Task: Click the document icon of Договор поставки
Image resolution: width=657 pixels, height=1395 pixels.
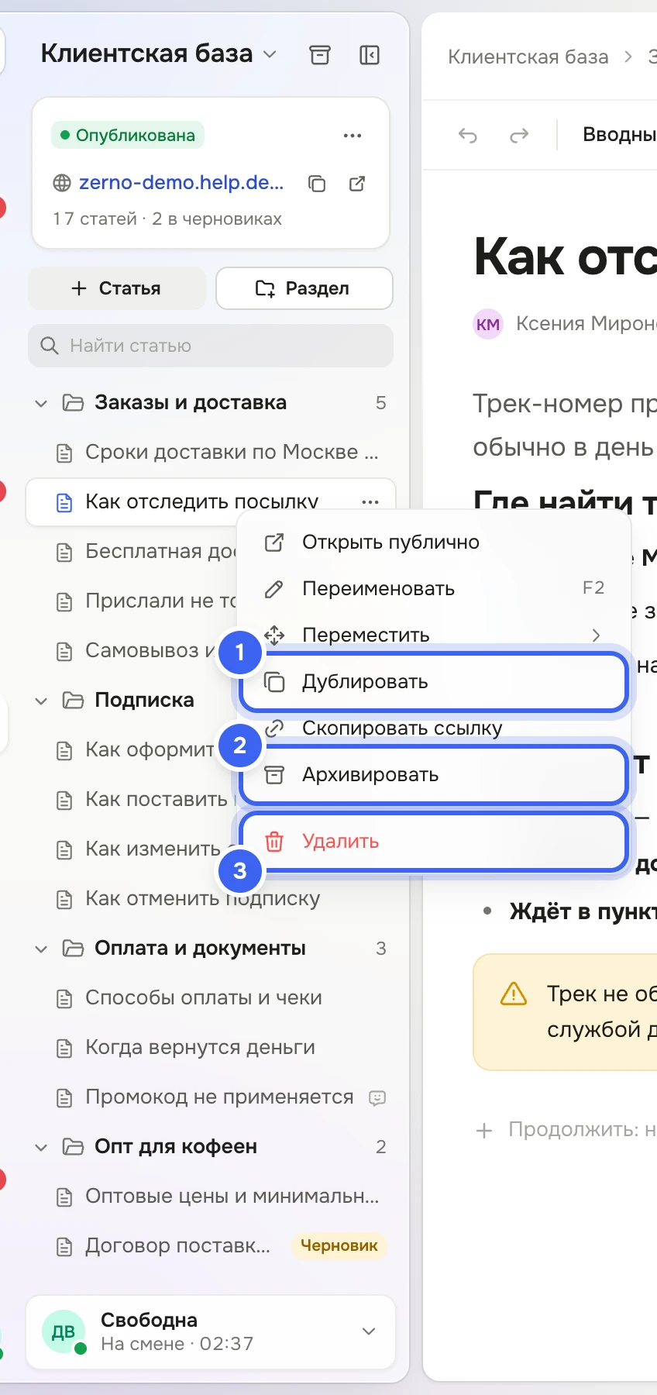Action: [x=65, y=1246]
